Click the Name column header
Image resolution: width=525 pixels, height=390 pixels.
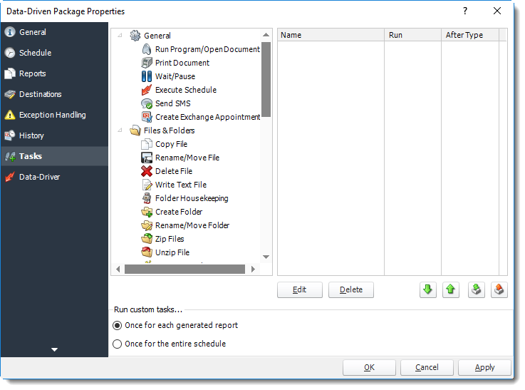click(x=331, y=35)
